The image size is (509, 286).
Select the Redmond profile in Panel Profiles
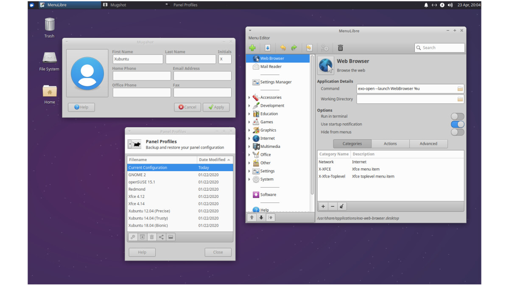[x=137, y=189]
